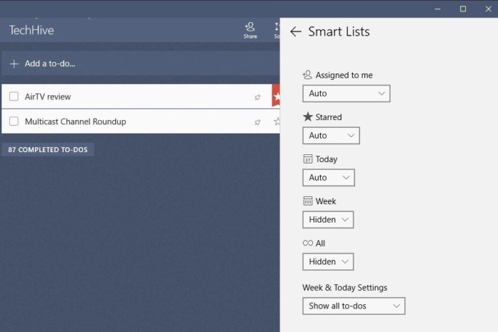Viewport: 498px width, 332px height.
Task: Click the Week calendar icon
Action: (308, 201)
